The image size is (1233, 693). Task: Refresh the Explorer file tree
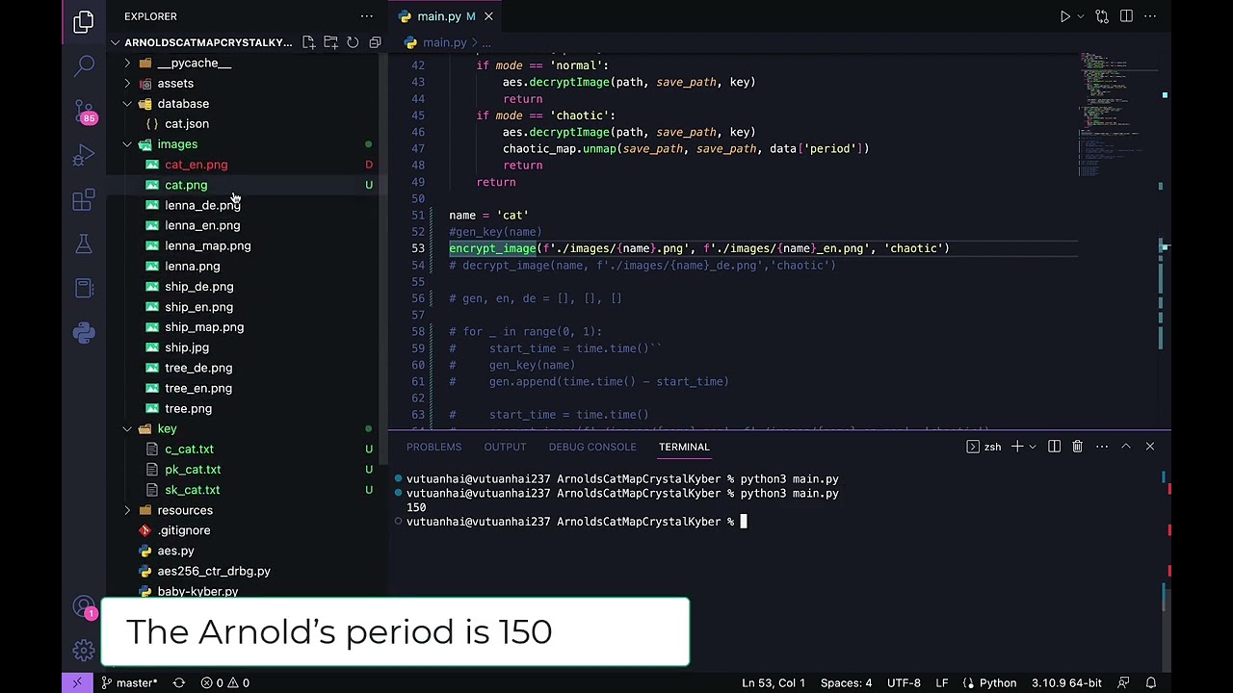pyautogui.click(x=353, y=42)
